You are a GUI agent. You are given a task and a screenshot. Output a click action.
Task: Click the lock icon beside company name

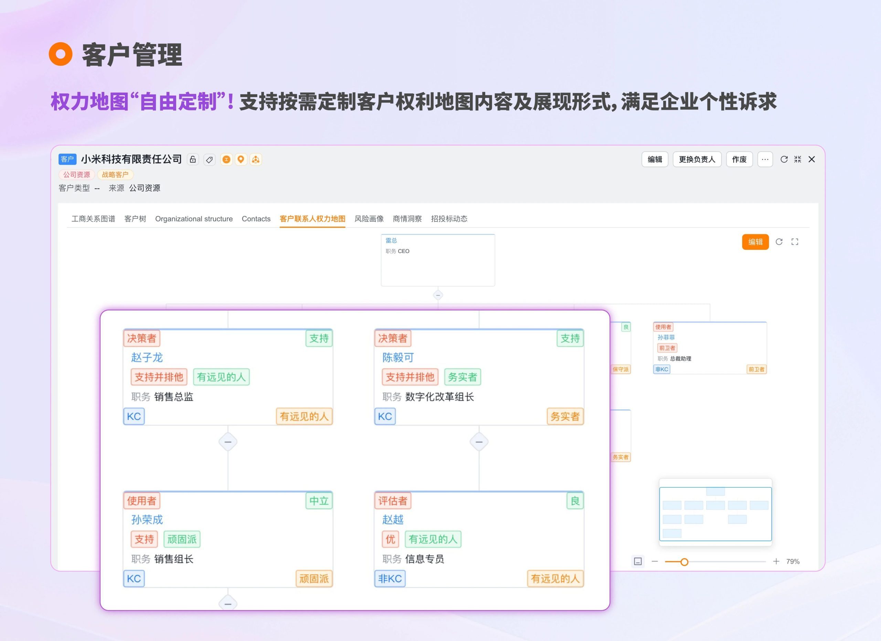point(193,159)
